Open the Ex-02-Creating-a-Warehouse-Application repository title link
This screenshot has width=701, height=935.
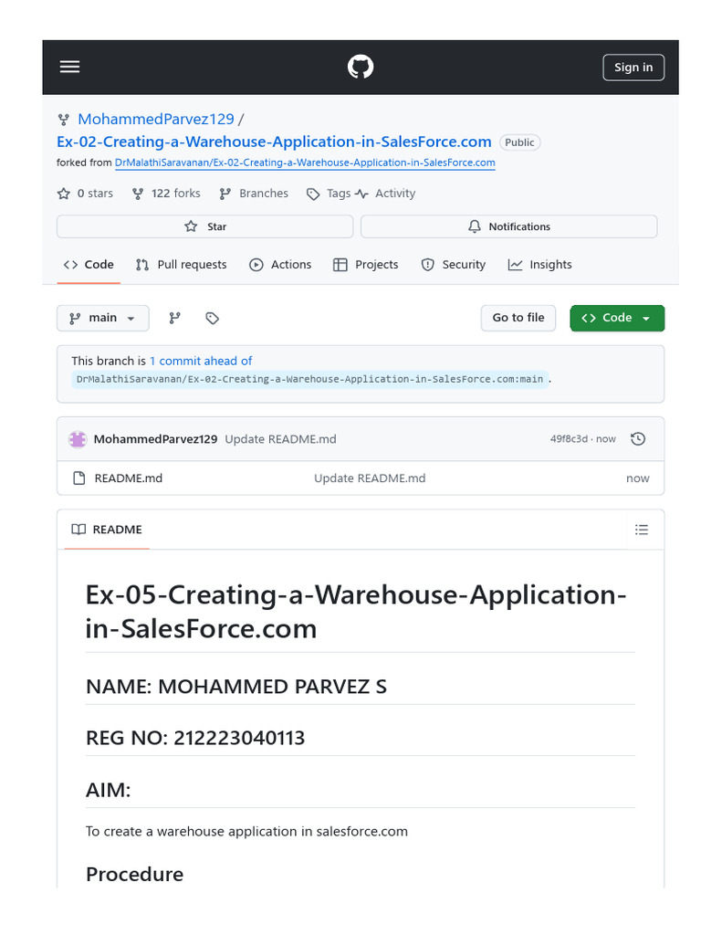274,142
